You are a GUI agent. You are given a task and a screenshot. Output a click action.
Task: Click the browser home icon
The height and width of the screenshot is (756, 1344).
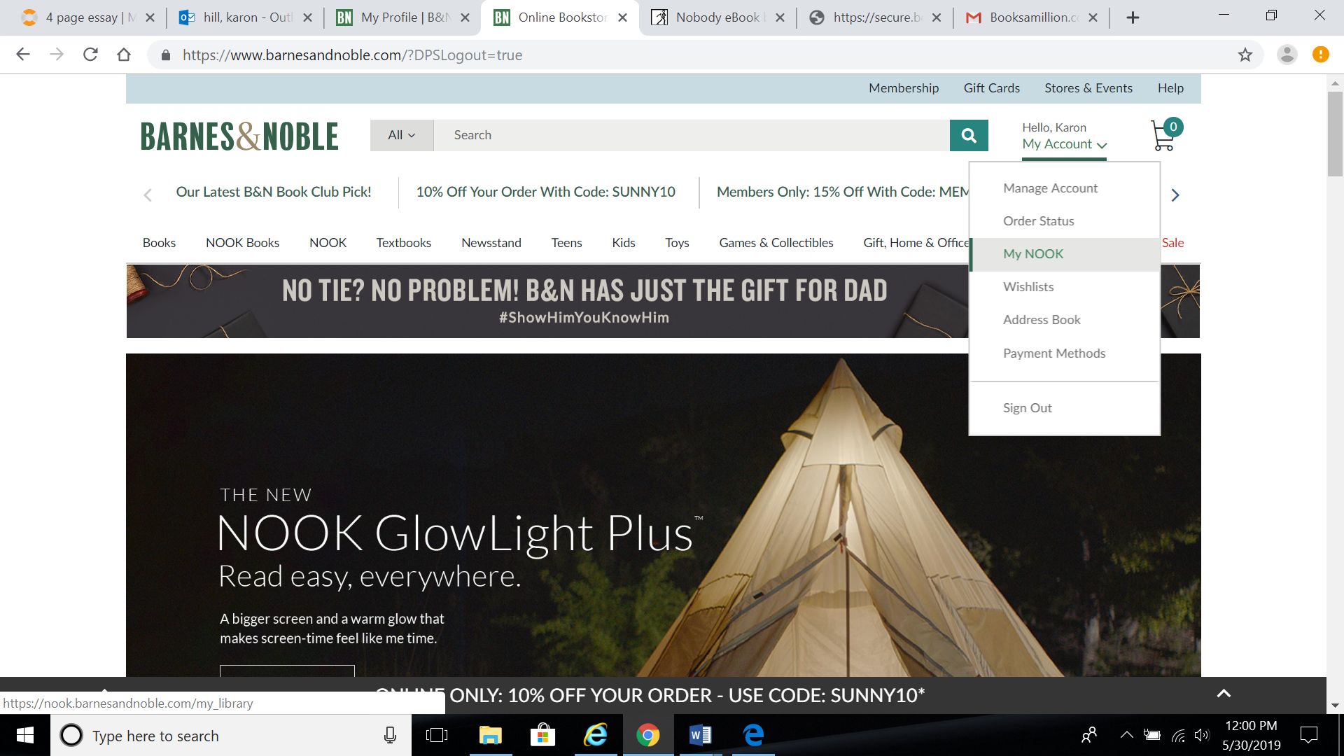tap(124, 55)
